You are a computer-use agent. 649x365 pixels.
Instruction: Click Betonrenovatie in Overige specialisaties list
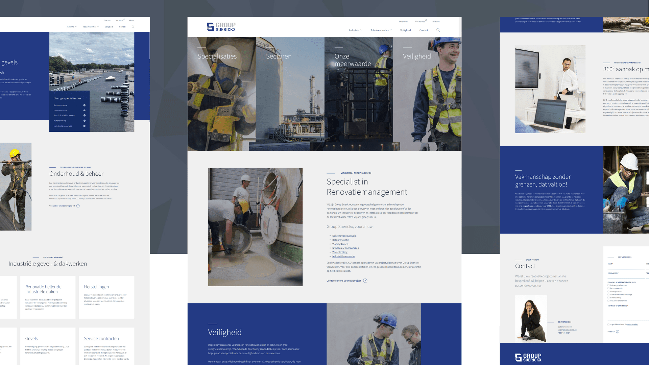tap(61, 105)
